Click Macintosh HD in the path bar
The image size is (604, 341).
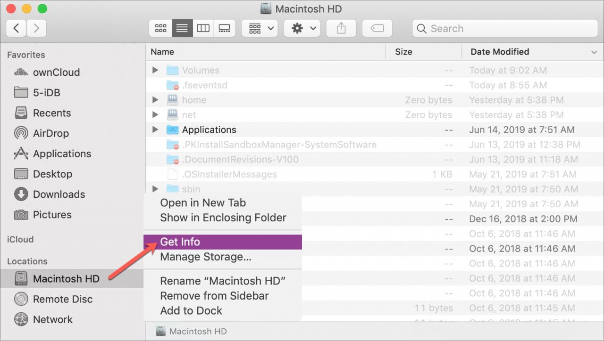click(x=192, y=331)
